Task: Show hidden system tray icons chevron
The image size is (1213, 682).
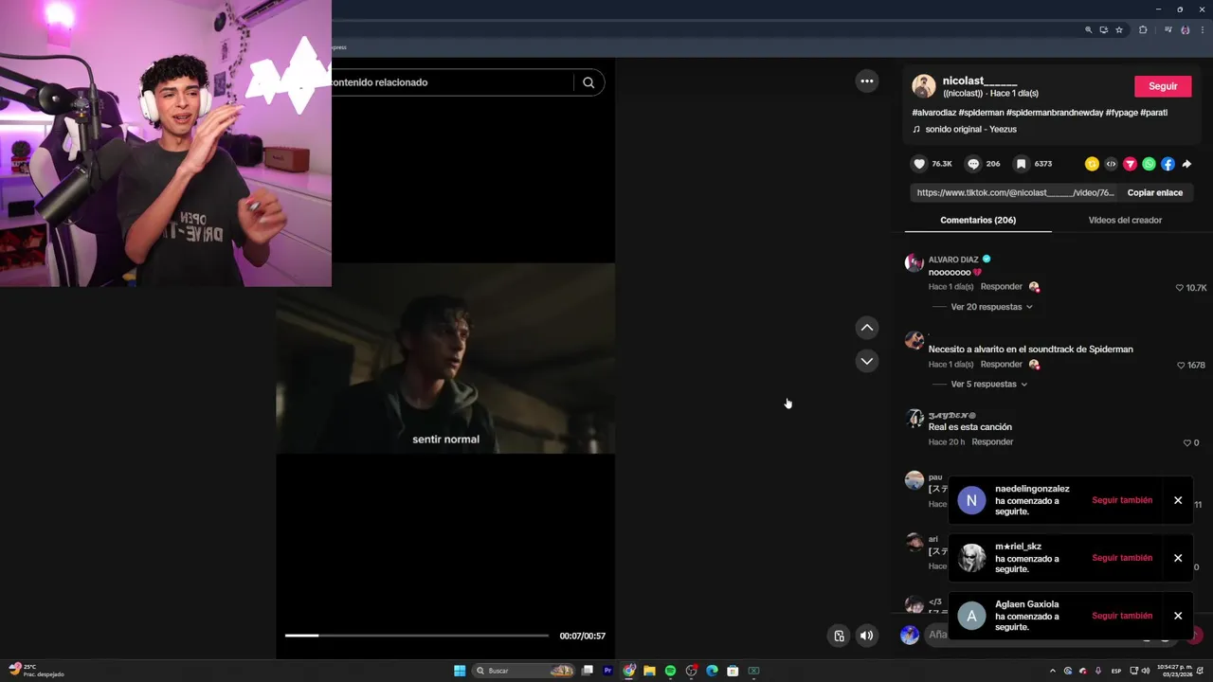Action: coord(1053,671)
